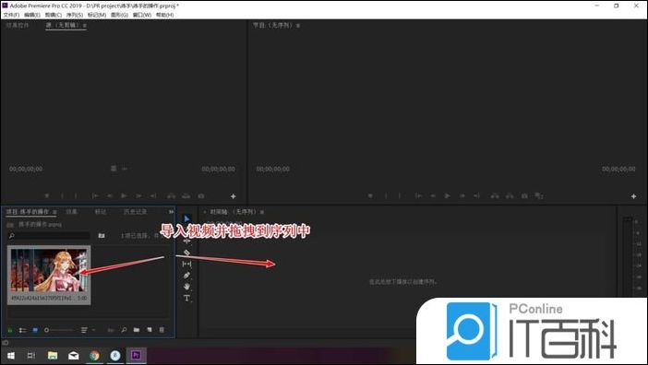Click New Bin folder icon in project panel
This screenshot has height=365, width=648.
pos(137,330)
